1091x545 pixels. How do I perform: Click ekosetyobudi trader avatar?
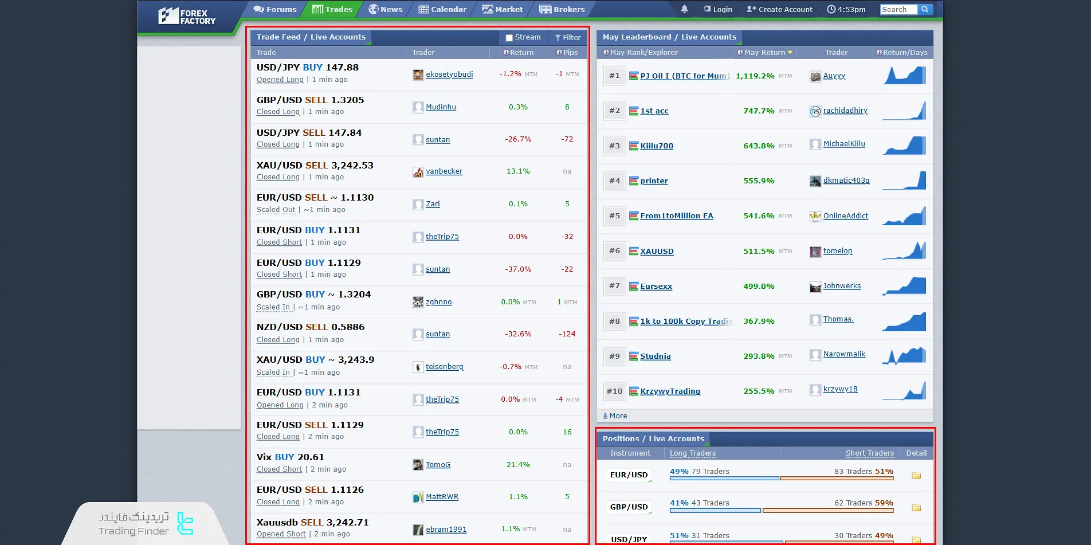418,75
